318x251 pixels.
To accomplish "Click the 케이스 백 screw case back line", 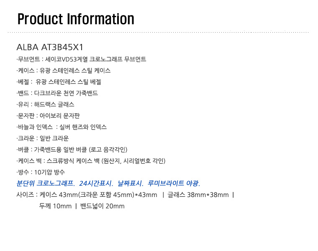I will tap(91, 161).
